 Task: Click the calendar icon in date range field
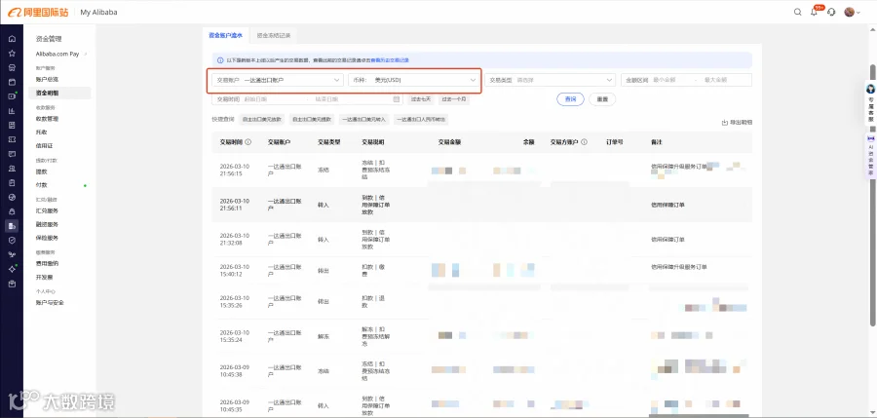pos(397,99)
